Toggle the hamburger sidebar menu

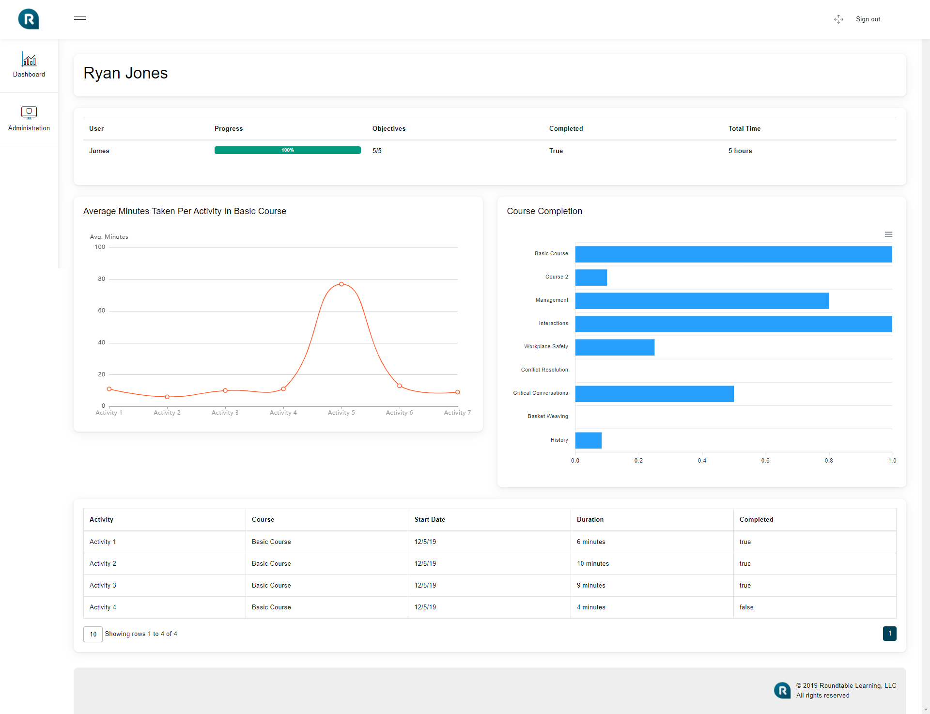(x=80, y=19)
